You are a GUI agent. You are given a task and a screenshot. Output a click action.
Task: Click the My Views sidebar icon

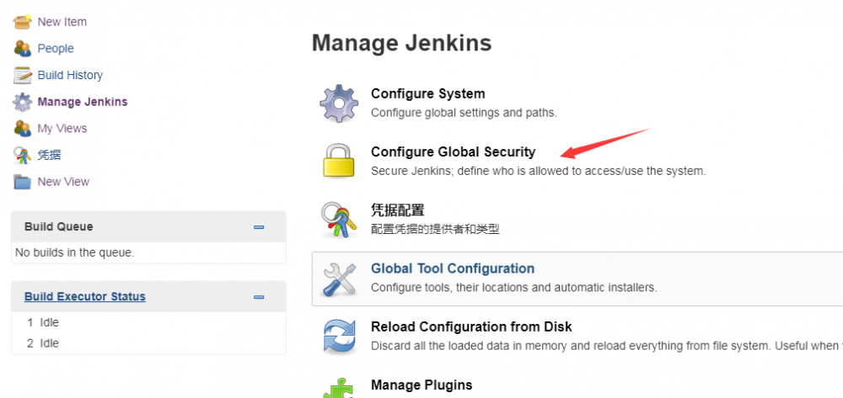tap(23, 128)
